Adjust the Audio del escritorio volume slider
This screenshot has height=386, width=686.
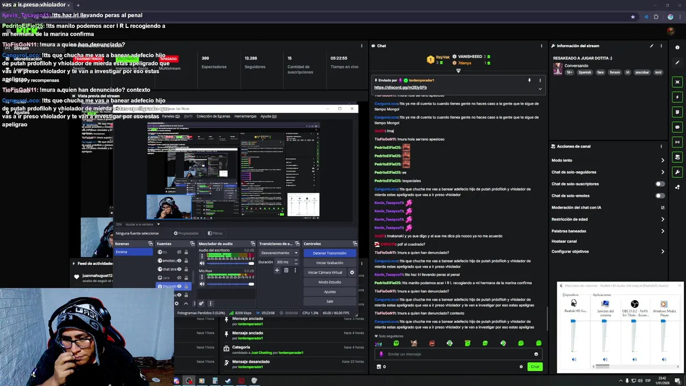tap(230, 263)
